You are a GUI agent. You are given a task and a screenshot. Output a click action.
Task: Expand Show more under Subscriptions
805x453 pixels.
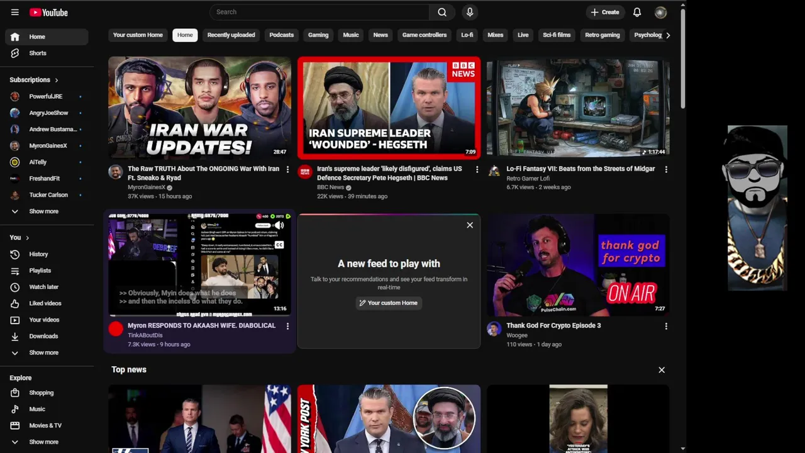47,211
